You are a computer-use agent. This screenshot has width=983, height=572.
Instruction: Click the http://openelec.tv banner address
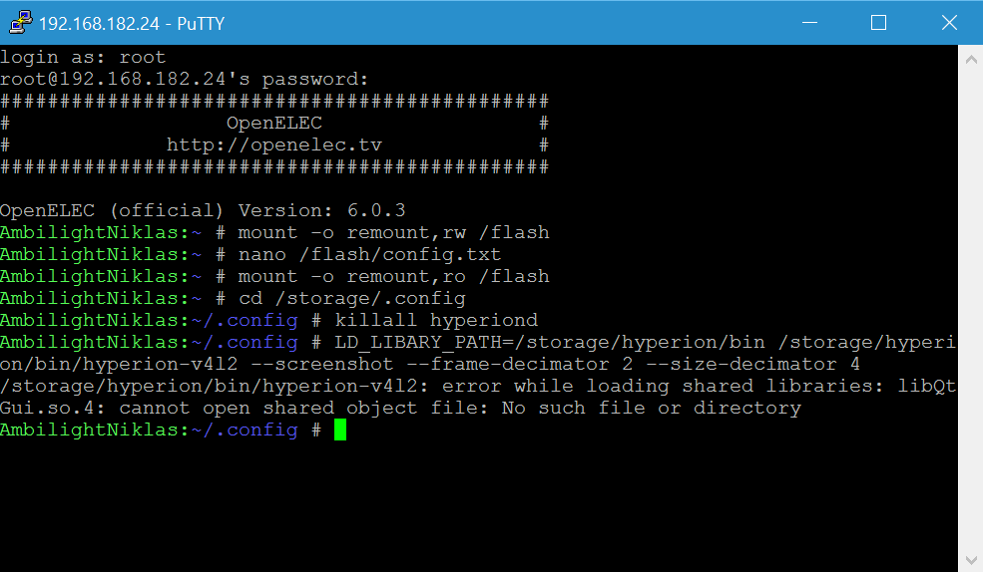[274, 145]
